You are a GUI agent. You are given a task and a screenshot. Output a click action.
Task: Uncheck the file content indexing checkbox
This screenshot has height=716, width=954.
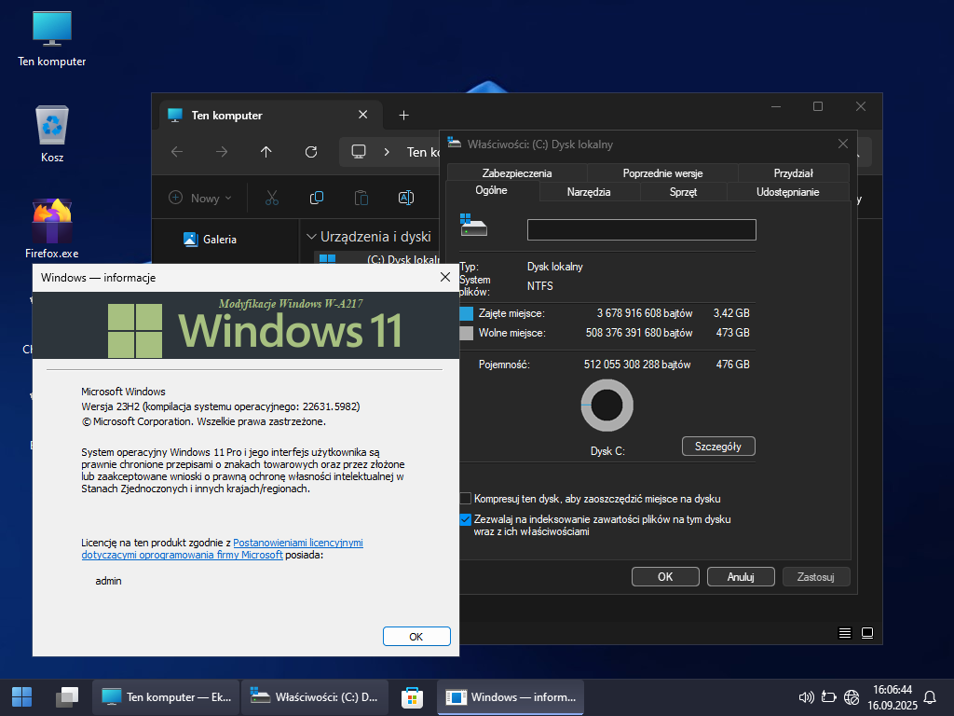[466, 519]
